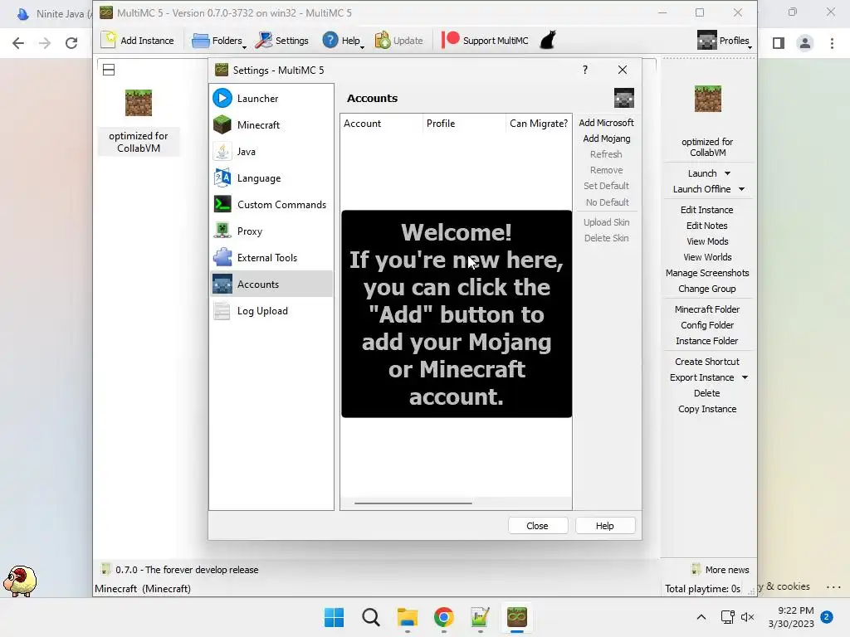The height and width of the screenshot is (637, 850).
Task: Expand the Launch Offline dropdown arrow
Action: 741,189
